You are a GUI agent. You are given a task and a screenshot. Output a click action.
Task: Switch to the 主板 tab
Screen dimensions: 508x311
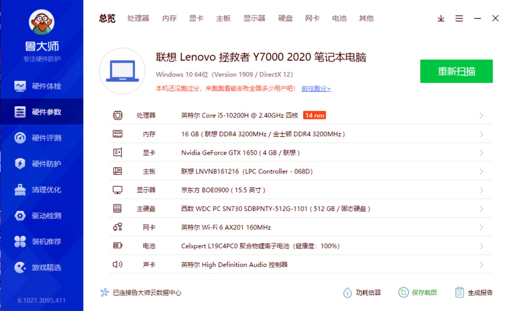[223, 18]
